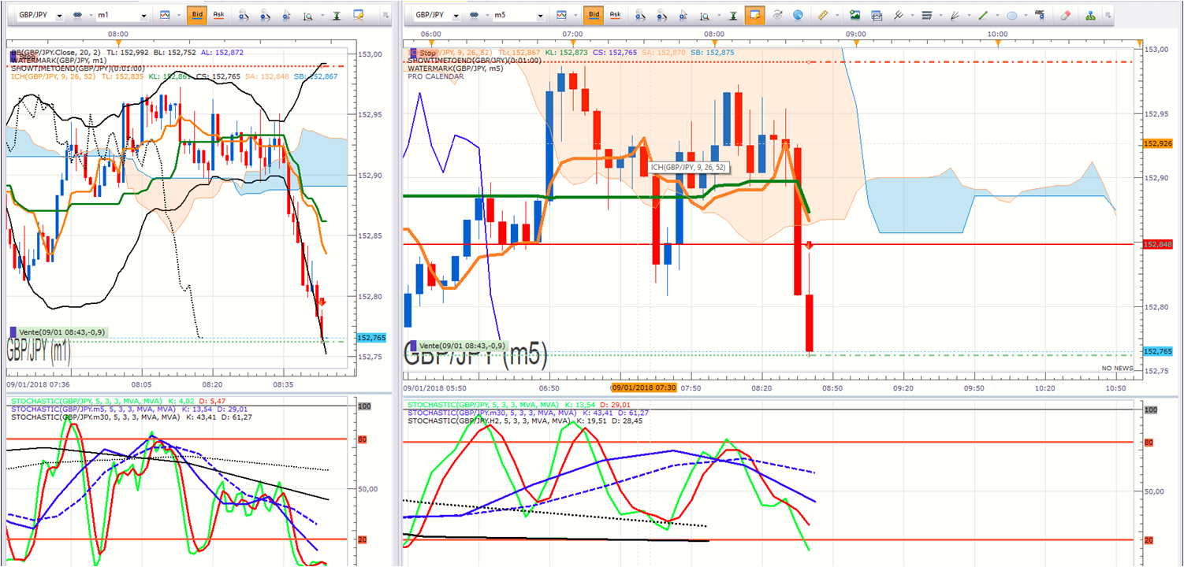
Task: Toggle the highlighted key icon in m5 toolbar
Action: coord(754,15)
